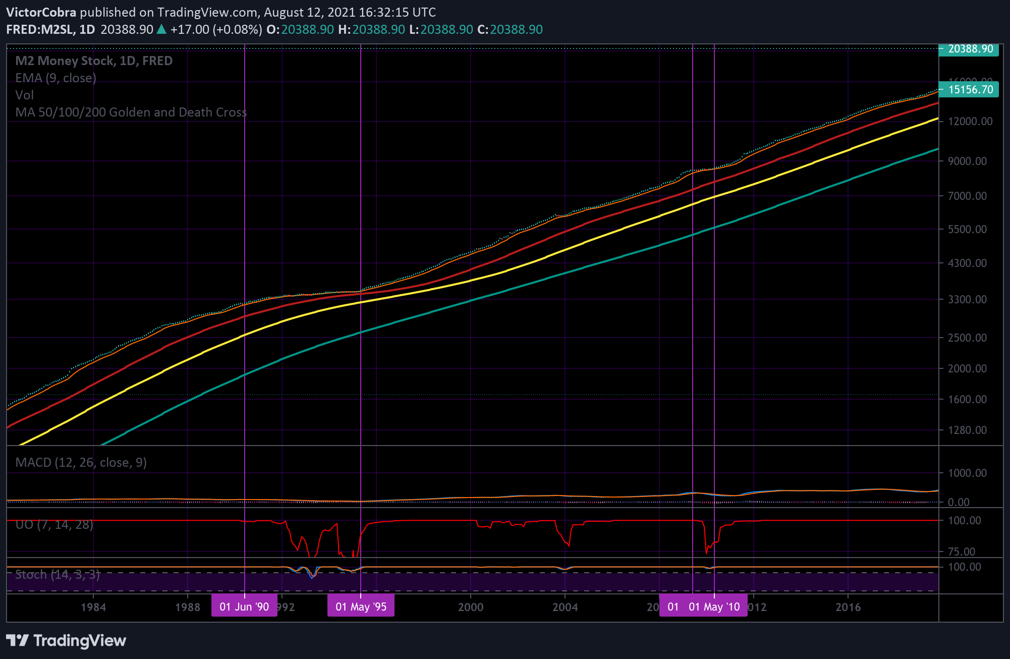The image size is (1010, 659).
Task: Select the 01 Jun '90 date marker
Action: pyautogui.click(x=244, y=607)
